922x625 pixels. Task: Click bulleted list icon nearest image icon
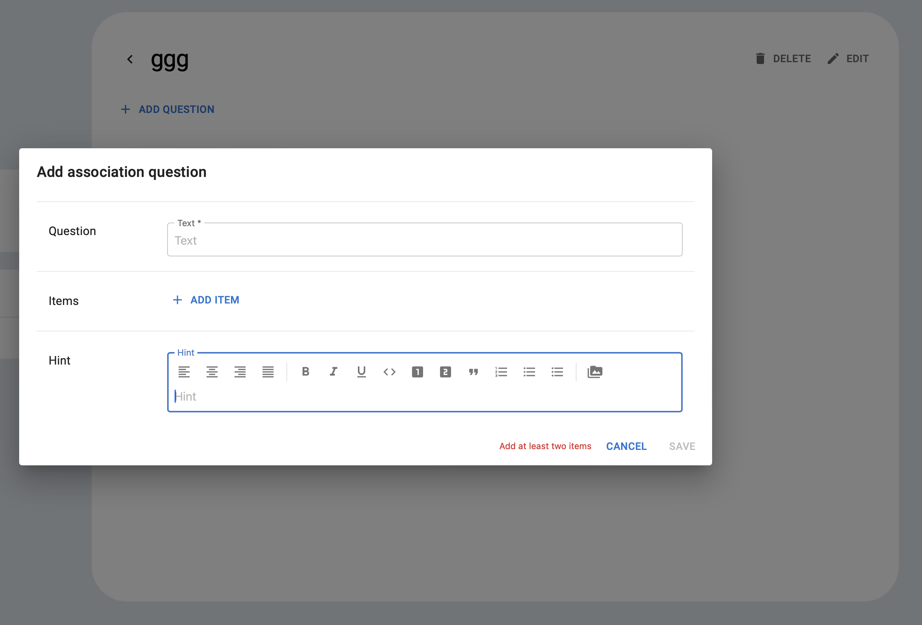[557, 372]
